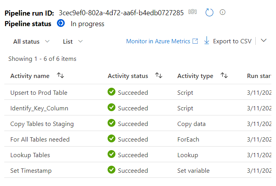Click Succeeded checkmark for Upsert to Prod Table

111,92
